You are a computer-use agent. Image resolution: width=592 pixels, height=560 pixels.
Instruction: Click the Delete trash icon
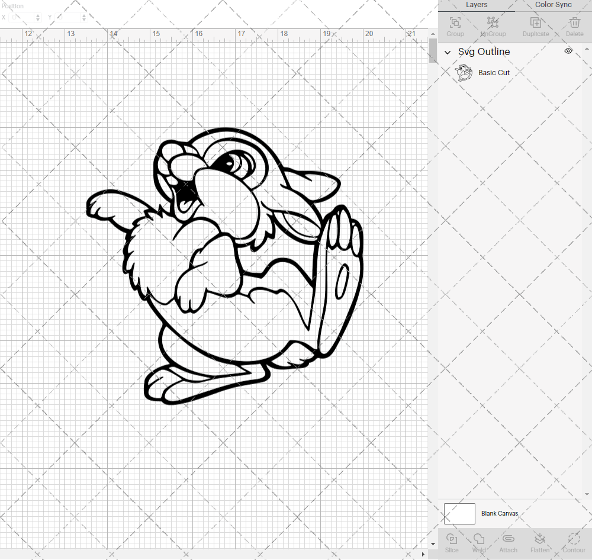pos(574,22)
